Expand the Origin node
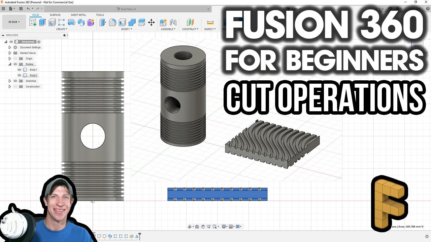The width and height of the screenshot is (431, 242). 10,58
